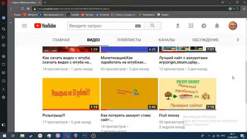Open the 'Fruit money' video title

169,115
